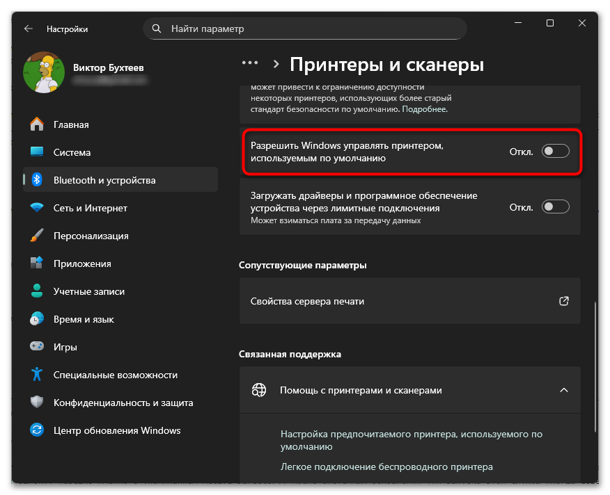Viewport: 610px width, 495px height.
Task: Click the search magnifier icon
Action: (157, 29)
